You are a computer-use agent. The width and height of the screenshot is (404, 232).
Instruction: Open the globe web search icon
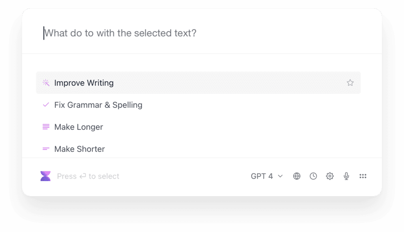point(297,176)
